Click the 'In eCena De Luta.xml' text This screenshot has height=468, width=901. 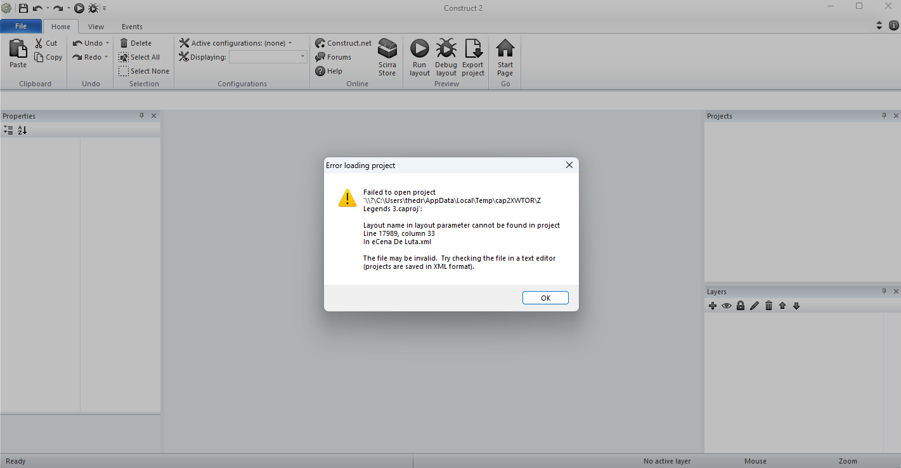click(397, 242)
